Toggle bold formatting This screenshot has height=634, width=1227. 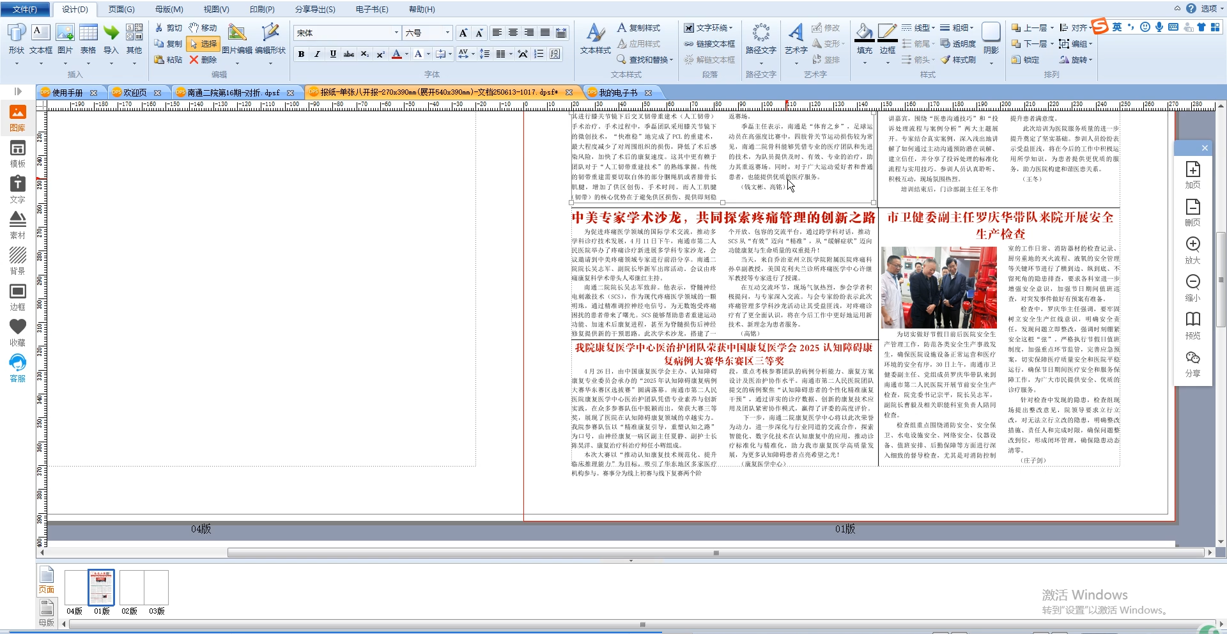coord(301,54)
